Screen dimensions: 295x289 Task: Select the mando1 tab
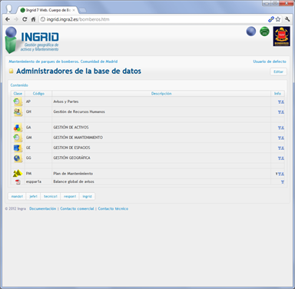point(17,197)
